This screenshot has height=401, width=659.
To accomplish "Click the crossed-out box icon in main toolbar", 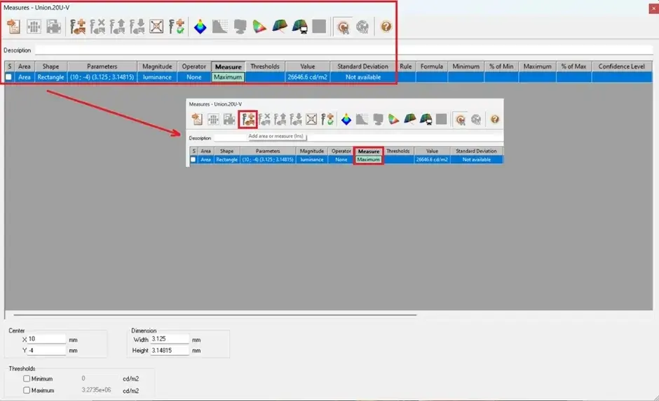I will (156, 27).
